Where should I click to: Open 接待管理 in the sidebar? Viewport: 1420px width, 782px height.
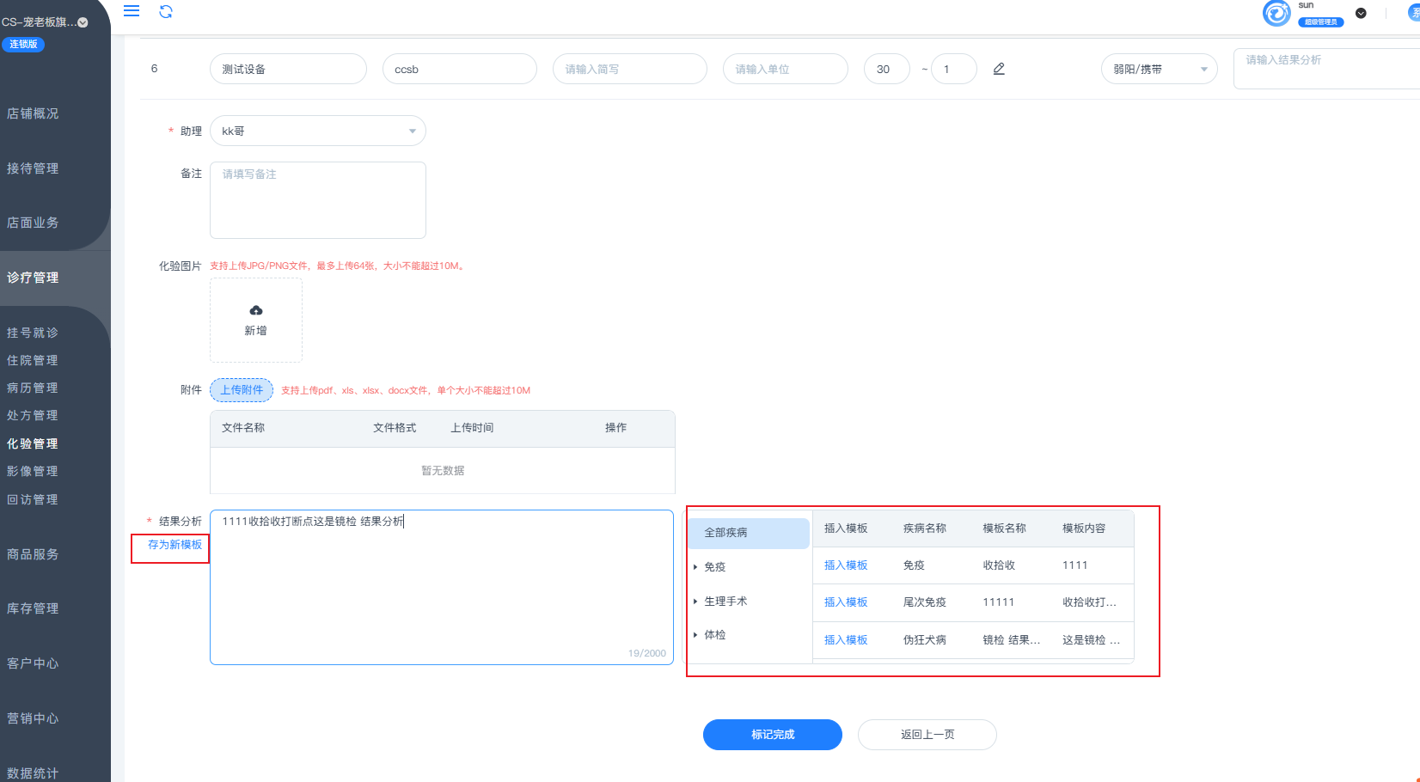point(33,168)
